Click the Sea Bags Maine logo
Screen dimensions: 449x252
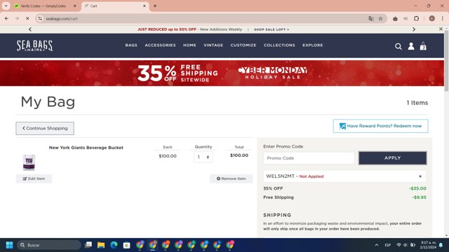click(x=34, y=45)
